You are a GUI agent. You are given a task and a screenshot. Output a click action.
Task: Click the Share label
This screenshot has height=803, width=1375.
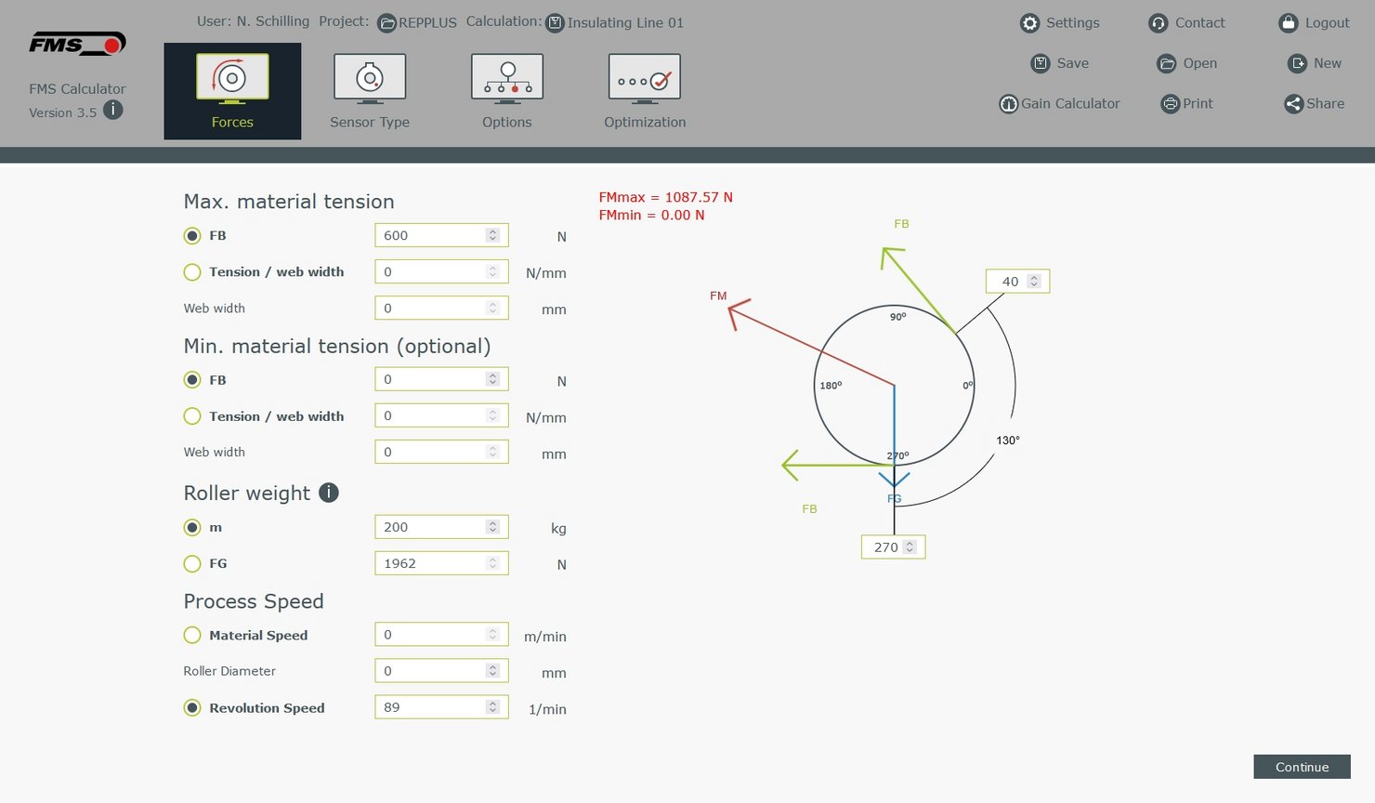[1326, 104]
